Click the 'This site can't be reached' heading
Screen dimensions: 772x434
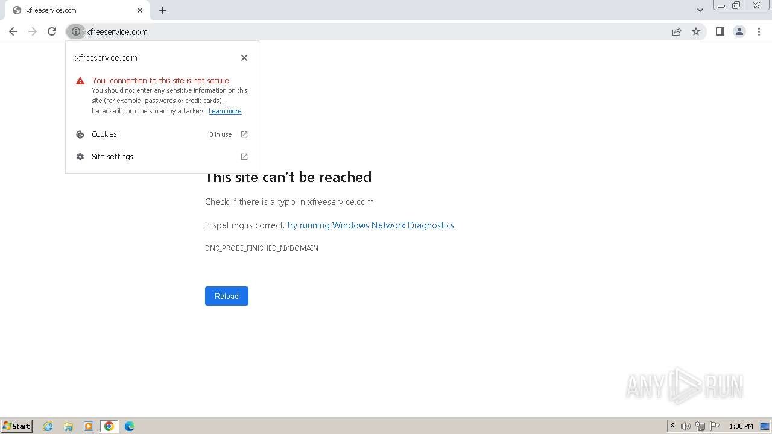point(288,177)
